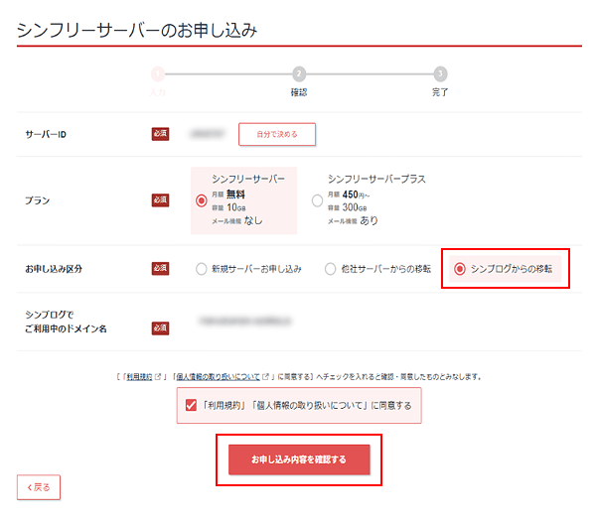Open the 利用規約 link
Image resolution: width=596 pixels, height=520 pixels.
point(139,377)
